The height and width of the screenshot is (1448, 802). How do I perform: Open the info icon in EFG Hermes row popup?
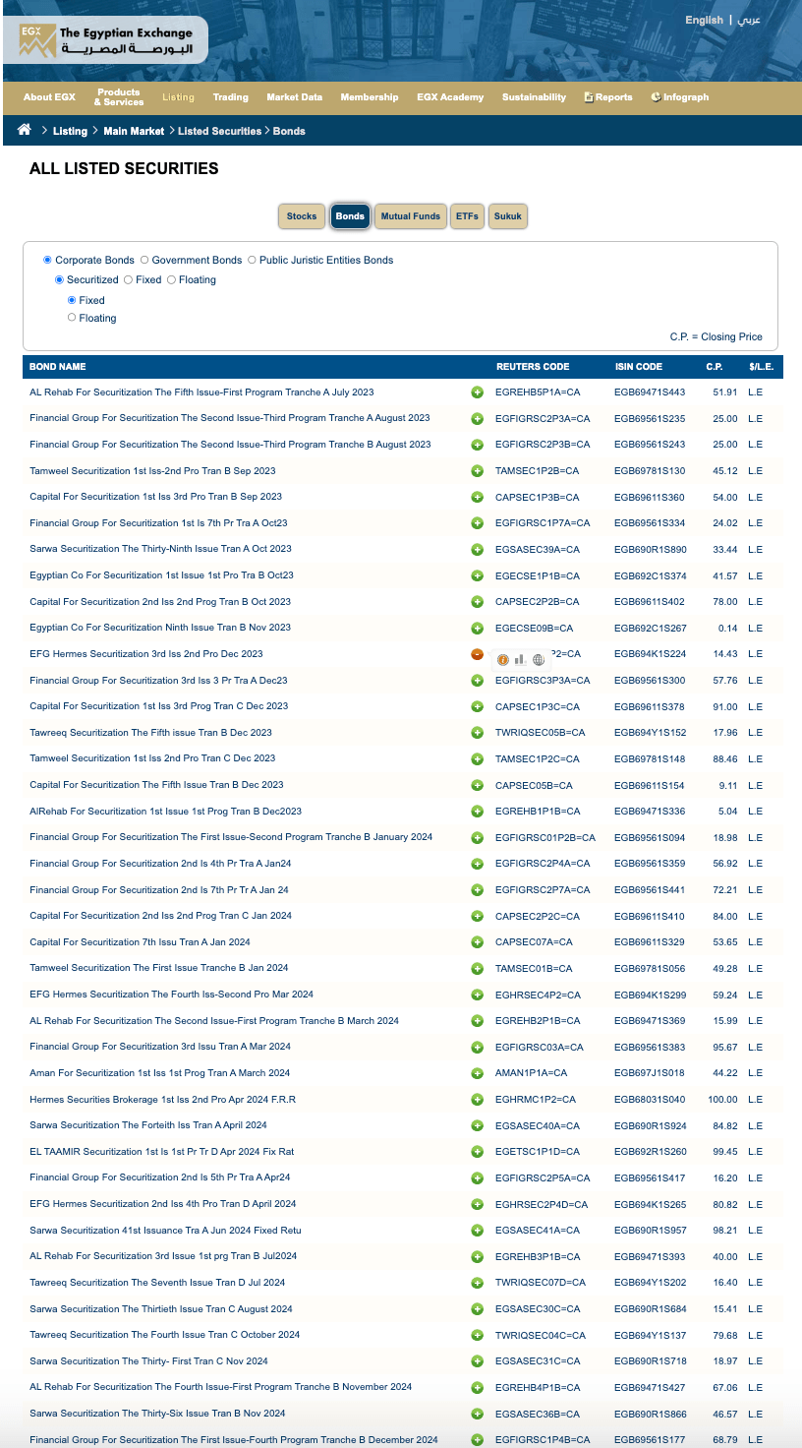coord(503,660)
